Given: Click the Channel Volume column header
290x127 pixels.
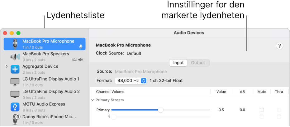Looking at the screenshot, I should 110,92.
